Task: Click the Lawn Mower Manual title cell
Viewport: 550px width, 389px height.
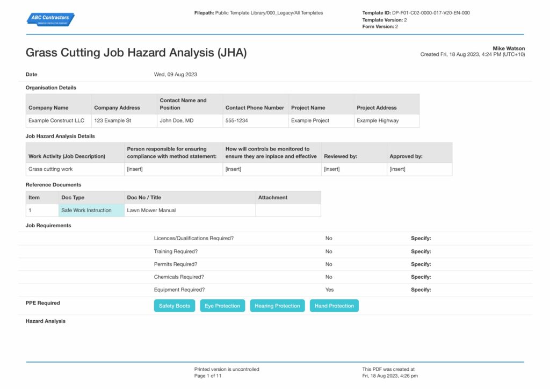Action: pos(190,211)
